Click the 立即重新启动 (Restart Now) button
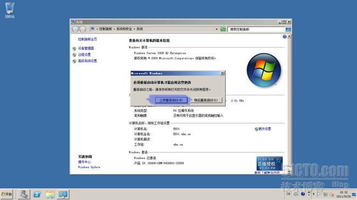The image size is (357, 200). click(x=171, y=100)
